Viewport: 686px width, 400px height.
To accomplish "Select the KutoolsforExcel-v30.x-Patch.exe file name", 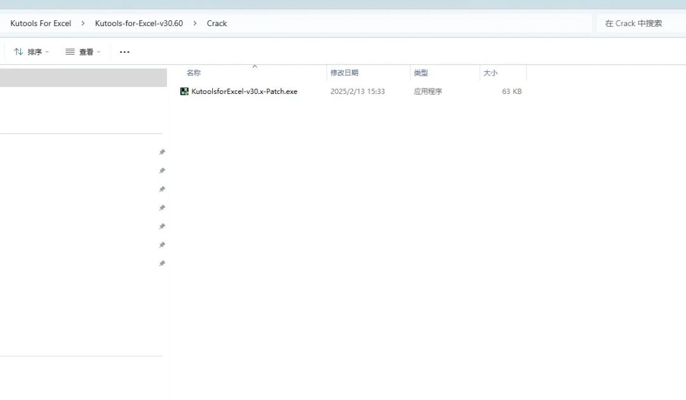I will point(244,91).
